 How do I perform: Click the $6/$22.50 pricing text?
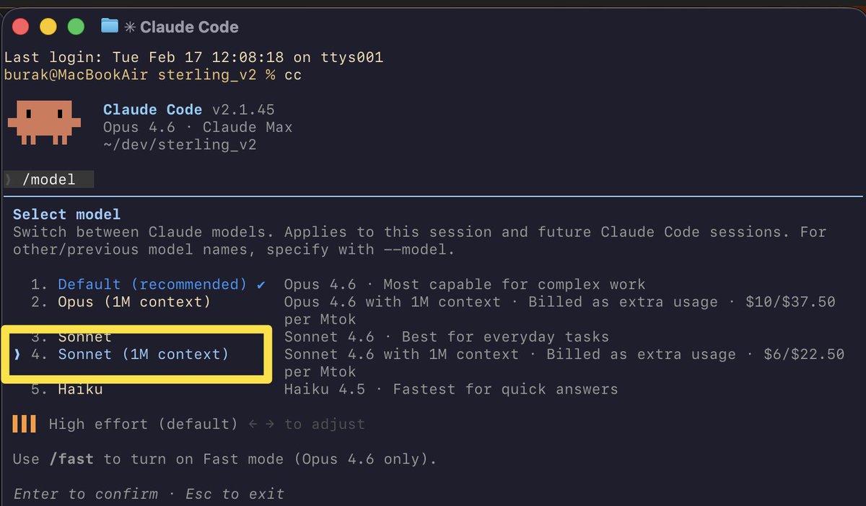click(804, 354)
